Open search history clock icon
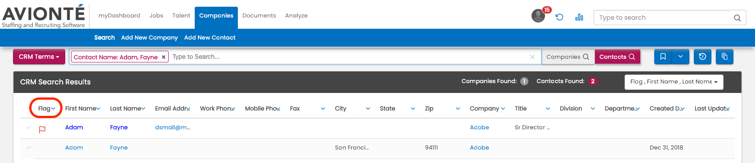 point(702,57)
